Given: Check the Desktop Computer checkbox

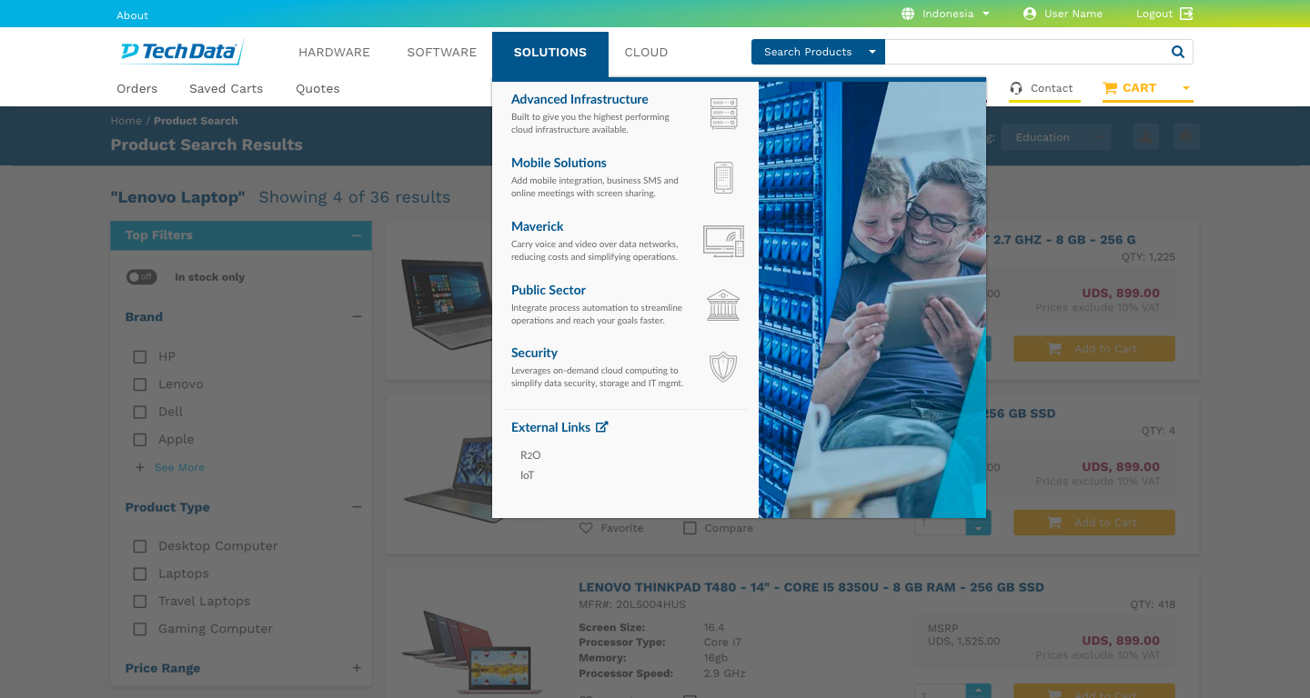Looking at the screenshot, I should click(x=139, y=546).
